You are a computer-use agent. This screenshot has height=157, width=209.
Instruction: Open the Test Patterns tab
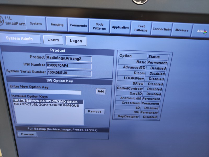pyautogui.click(x=141, y=28)
